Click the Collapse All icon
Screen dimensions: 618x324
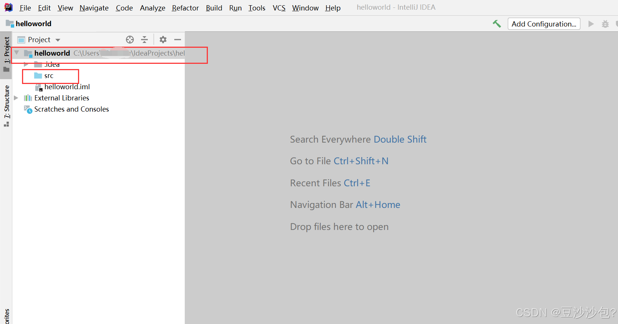coord(144,40)
